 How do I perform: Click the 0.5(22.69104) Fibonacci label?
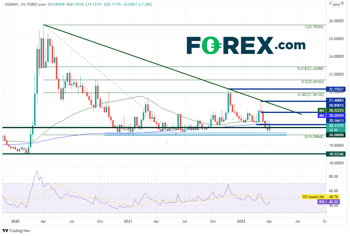(312, 82)
